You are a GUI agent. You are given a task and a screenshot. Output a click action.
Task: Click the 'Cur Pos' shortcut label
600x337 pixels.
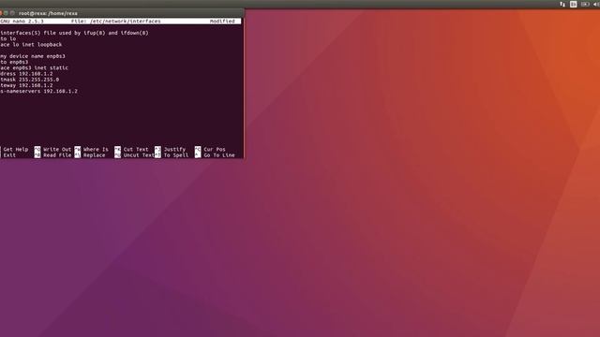pos(215,150)
